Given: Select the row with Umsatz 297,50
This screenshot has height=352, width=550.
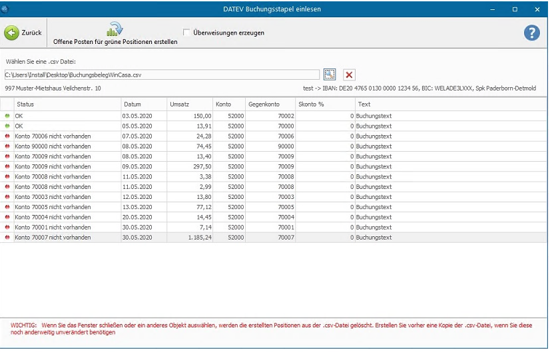Looking at the screenshot, I should (200, 166).
